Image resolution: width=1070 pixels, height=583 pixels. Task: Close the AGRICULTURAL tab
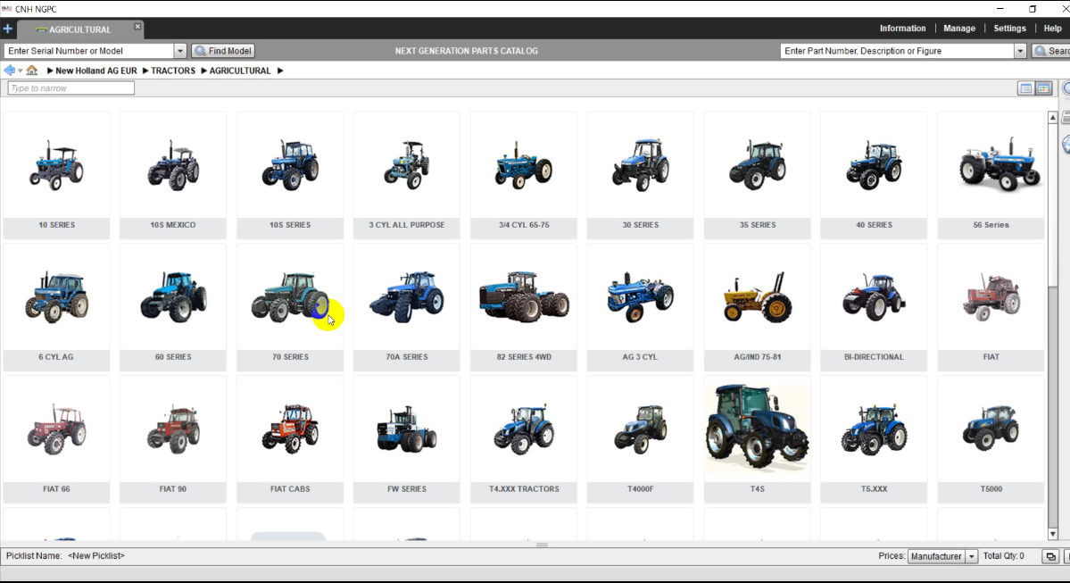coord(137,27)
